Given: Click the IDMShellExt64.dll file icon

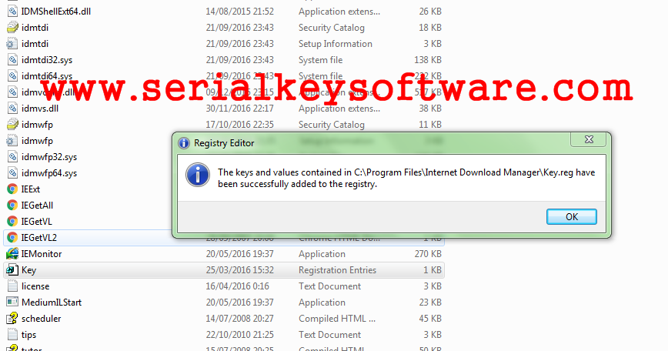Looking at the screenshot, I should coord(12,12).
